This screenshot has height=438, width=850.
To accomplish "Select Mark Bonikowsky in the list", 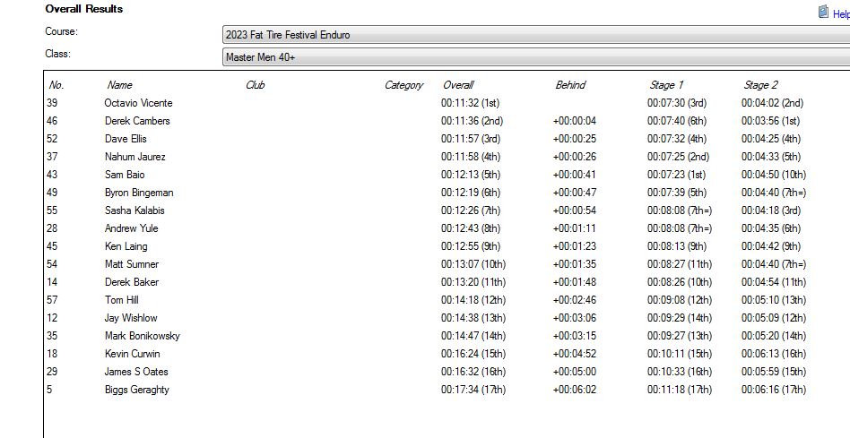I will click(x=142, y=336).
